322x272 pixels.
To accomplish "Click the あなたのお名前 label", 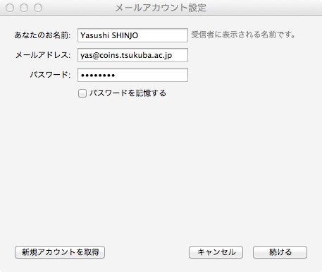I will (42, 35).
